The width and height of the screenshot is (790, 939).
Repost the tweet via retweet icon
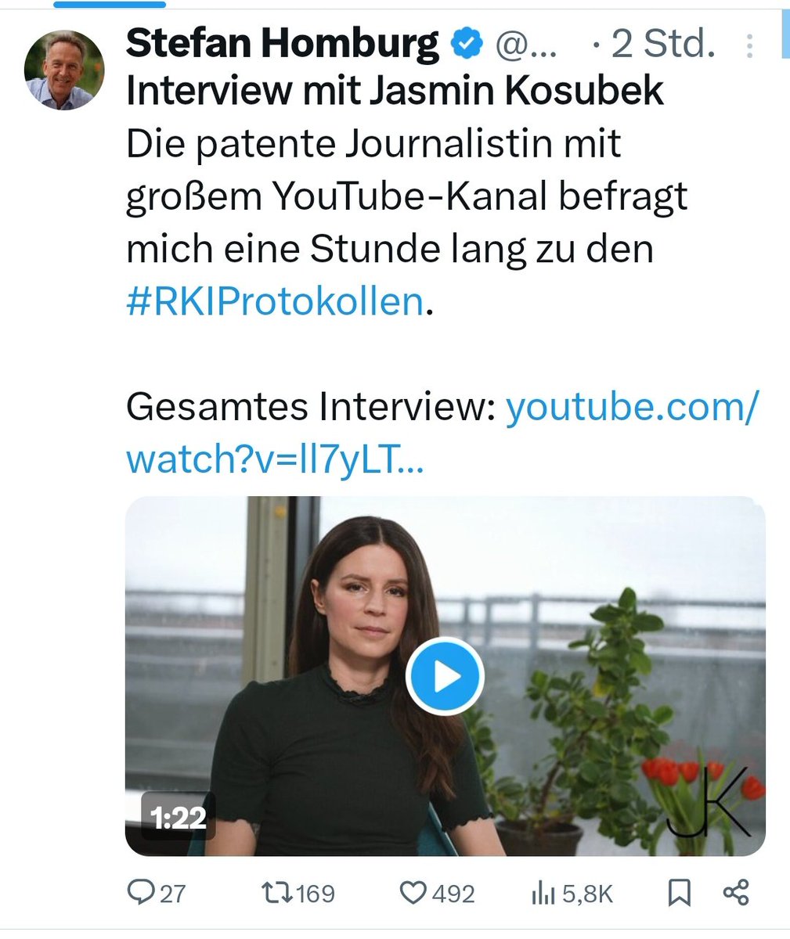click(276, 893)
